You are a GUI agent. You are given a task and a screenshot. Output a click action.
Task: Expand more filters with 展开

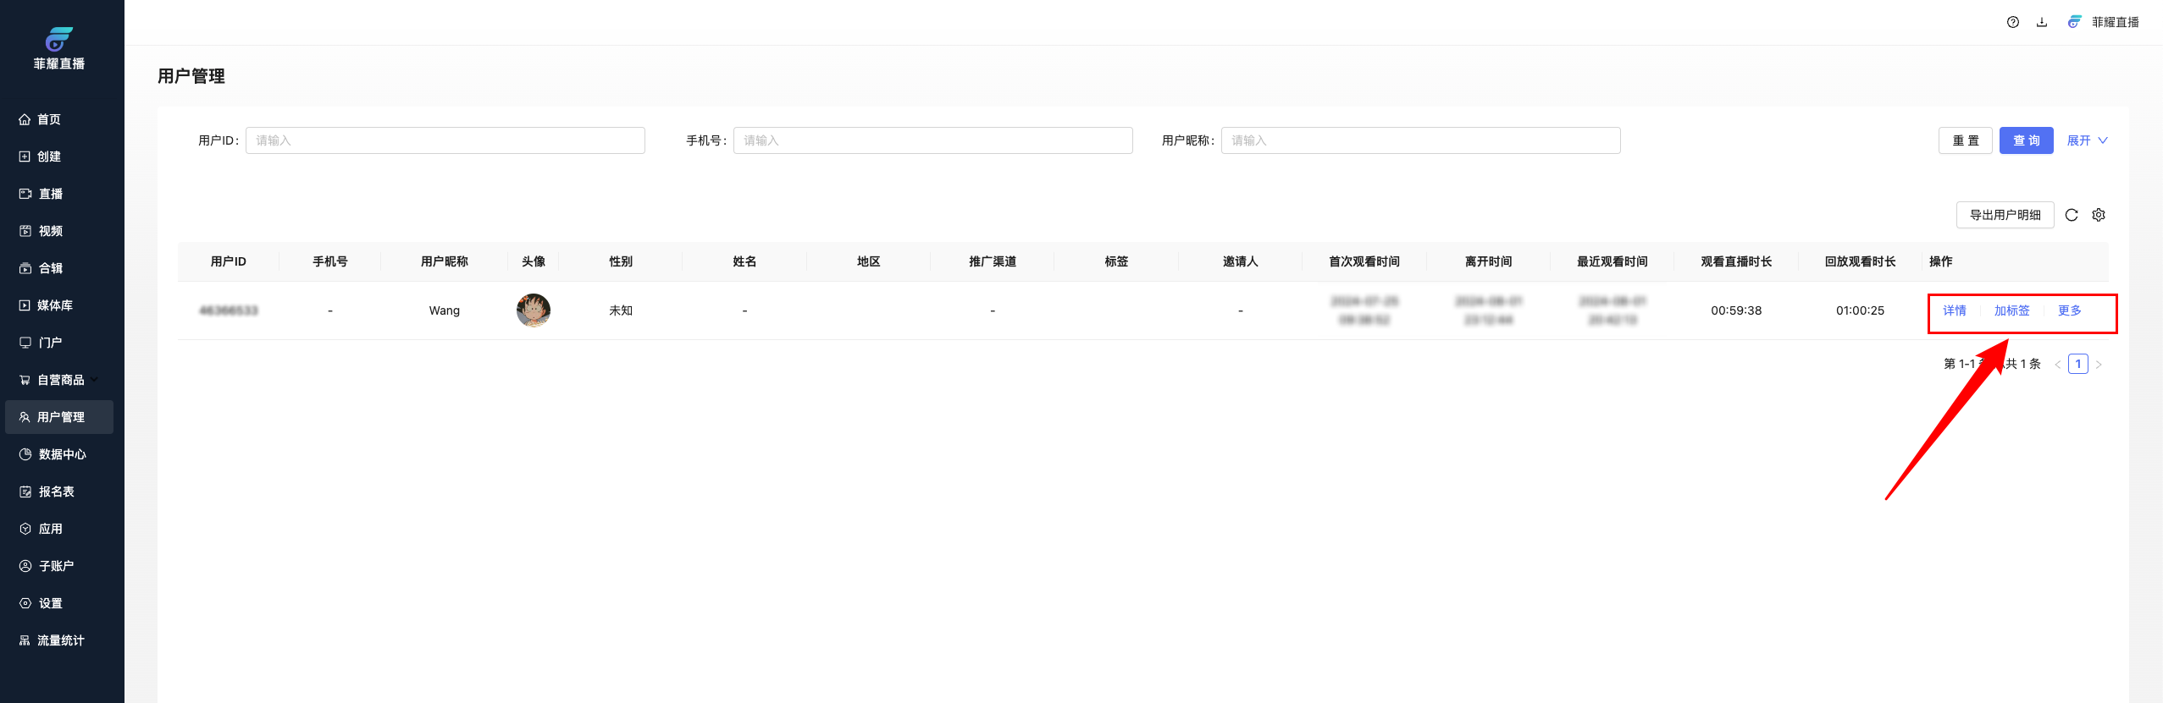(2087, 140)
